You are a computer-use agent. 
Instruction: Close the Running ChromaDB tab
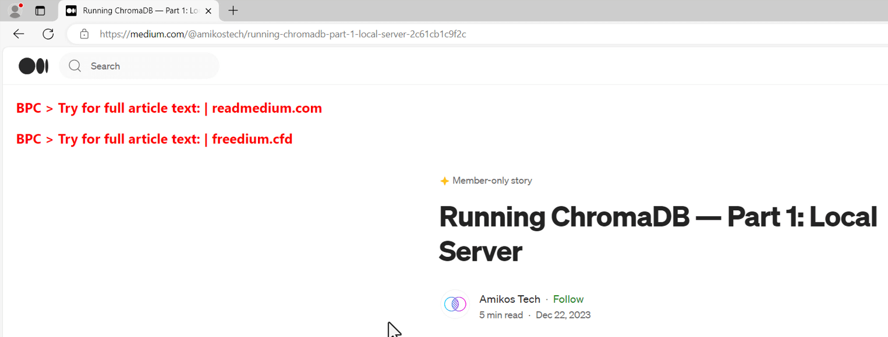(x=208, y=10)
